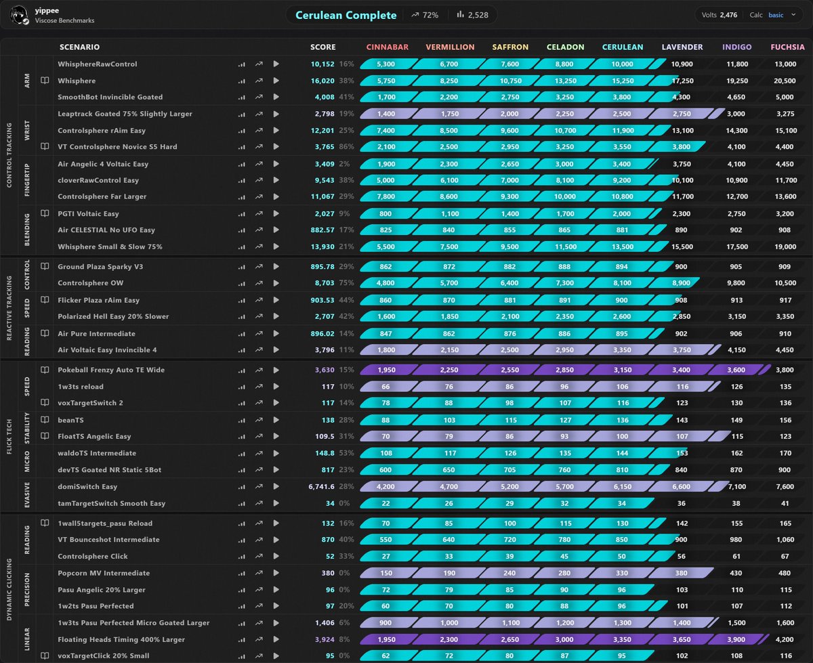The width and height of the screenshot is (813, 663).
Task: Click trend arrow icon for Whisphere row
Action: (x=259, y=81)
